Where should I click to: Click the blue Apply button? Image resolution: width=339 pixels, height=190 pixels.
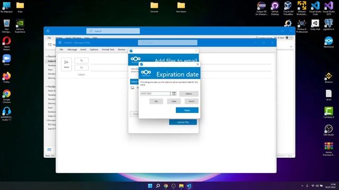(x=187, y=110)
